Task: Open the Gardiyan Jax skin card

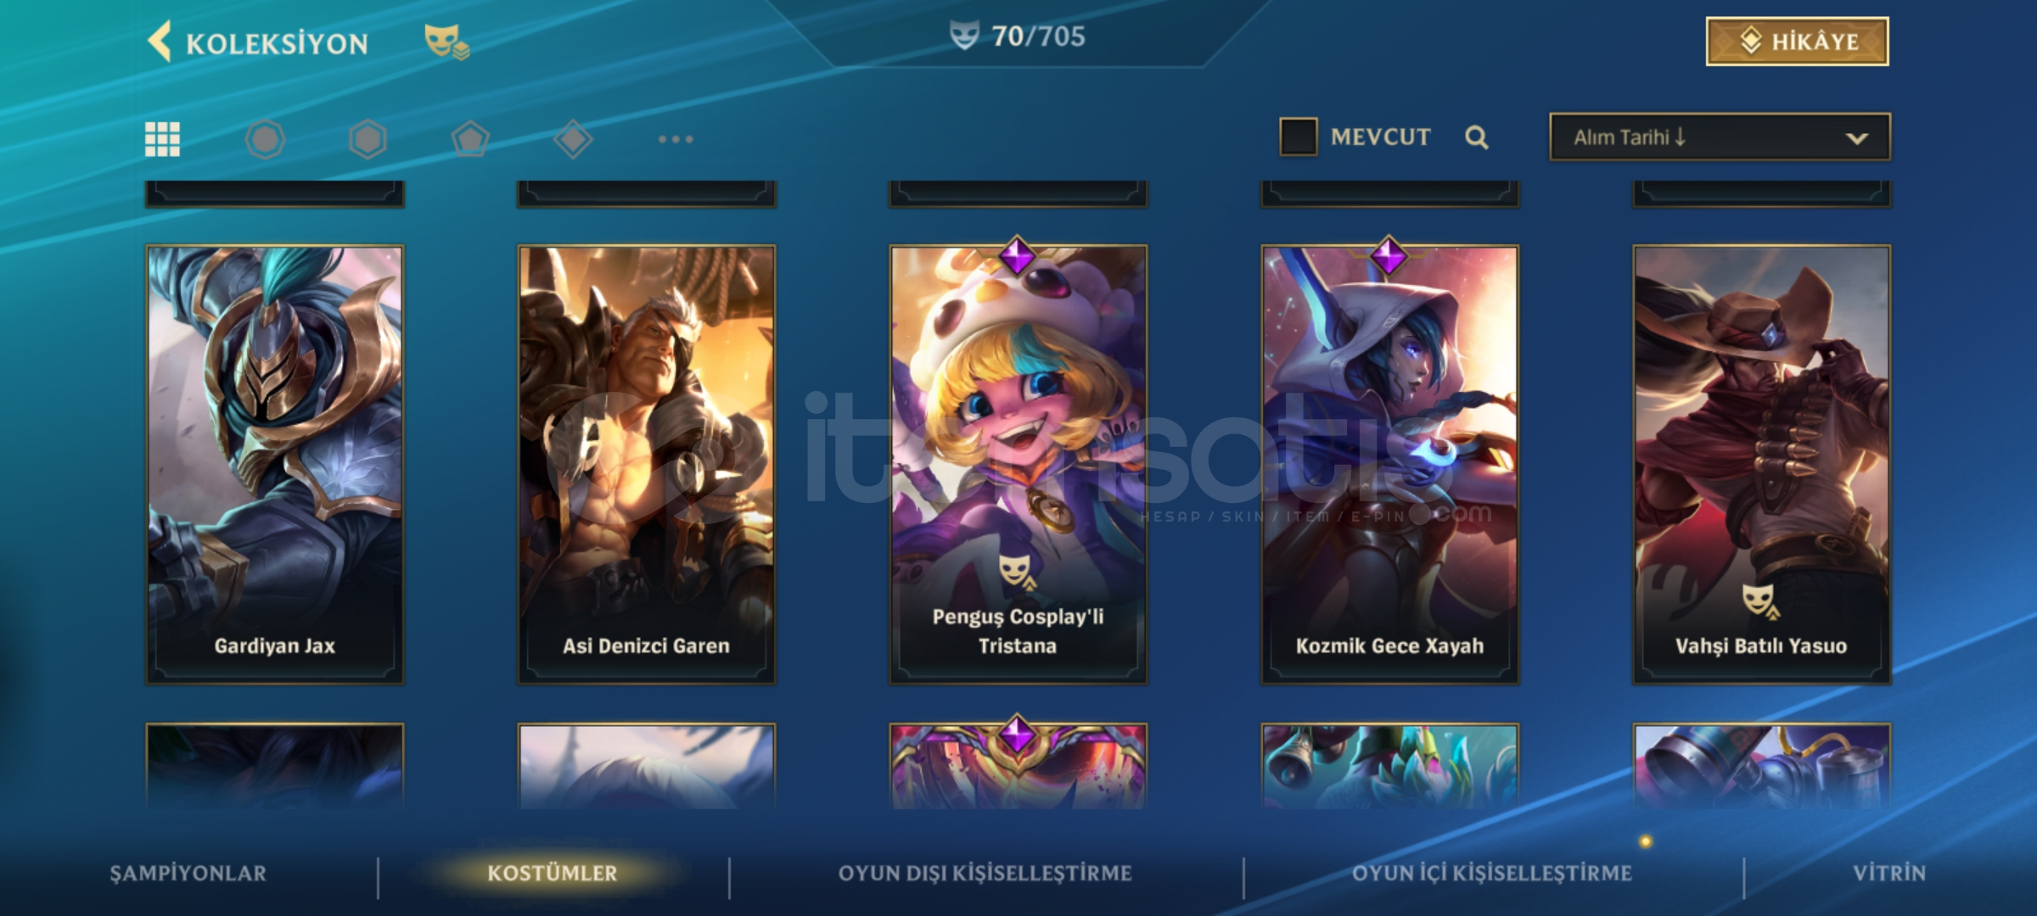Action: coord(275,465)
